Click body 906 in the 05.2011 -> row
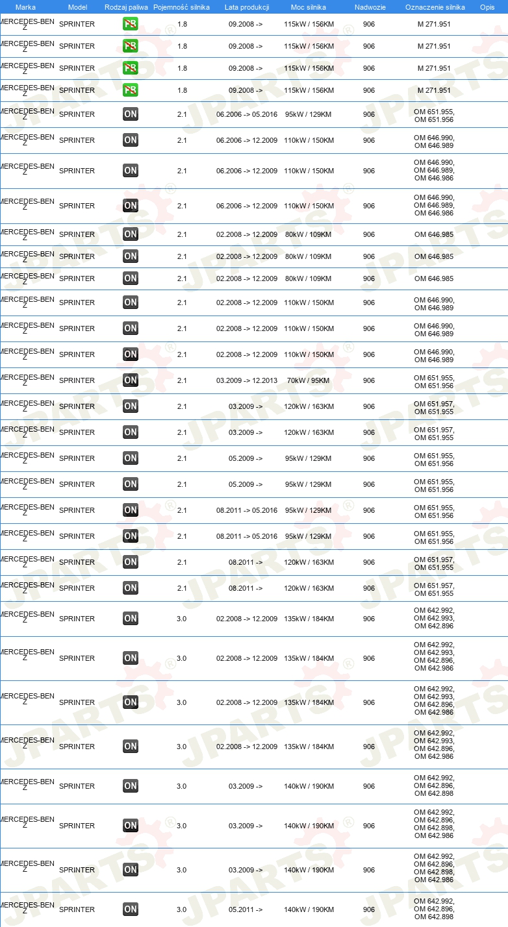The height and width of the screenshot is (927, 508). [x=369, y=909]
